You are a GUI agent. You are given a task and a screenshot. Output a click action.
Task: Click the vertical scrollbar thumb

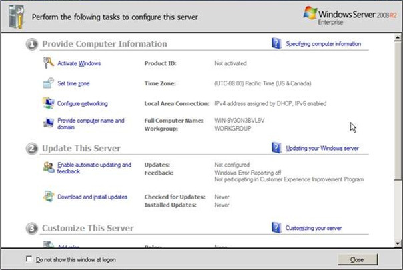coord(398,111)
